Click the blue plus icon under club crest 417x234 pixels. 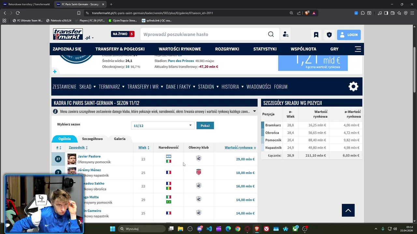coord(55,71)
